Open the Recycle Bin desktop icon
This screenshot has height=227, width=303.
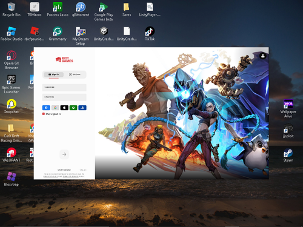click(12, 10)
